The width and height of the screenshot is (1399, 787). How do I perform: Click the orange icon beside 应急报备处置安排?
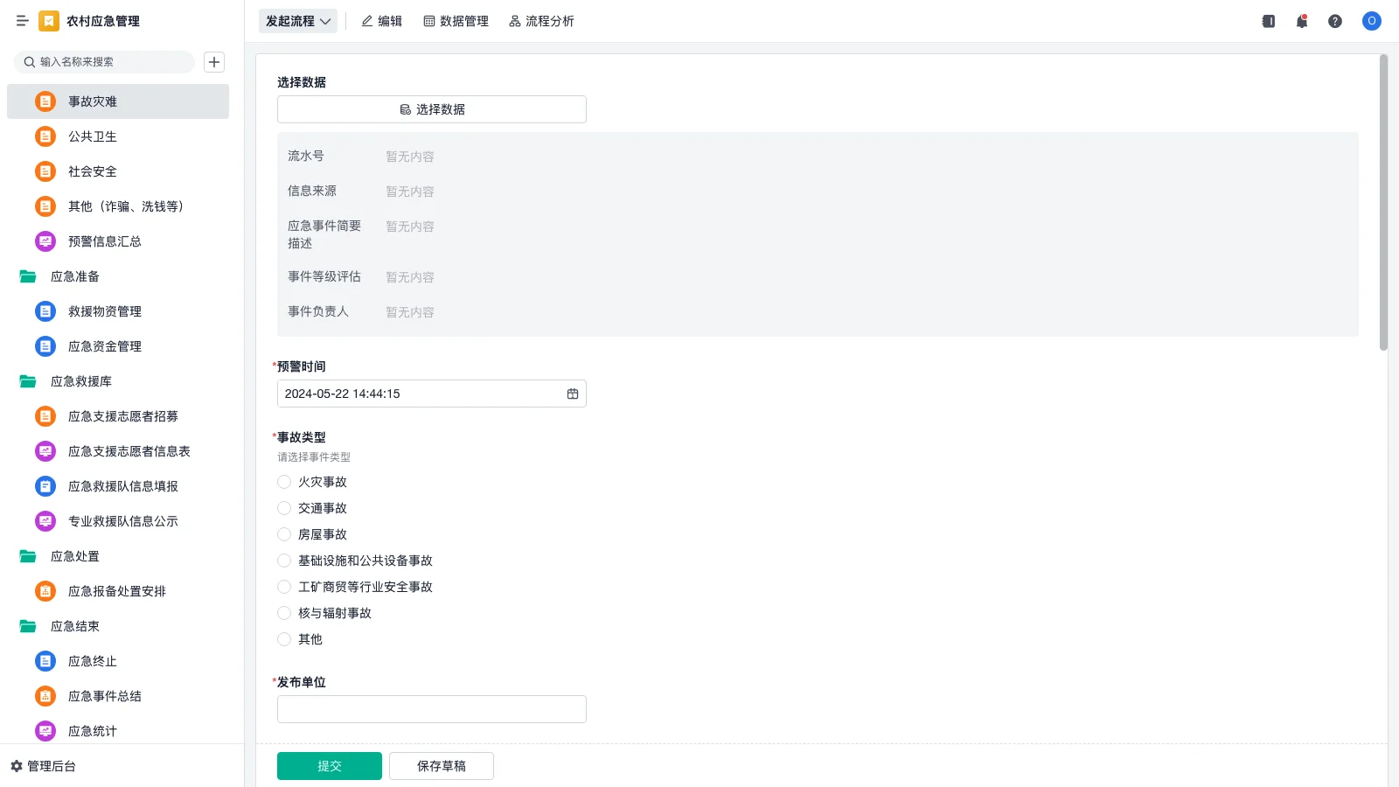[45, 591]
